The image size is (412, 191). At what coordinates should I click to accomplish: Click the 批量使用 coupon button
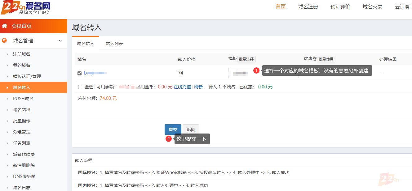[x=326, y=59]
